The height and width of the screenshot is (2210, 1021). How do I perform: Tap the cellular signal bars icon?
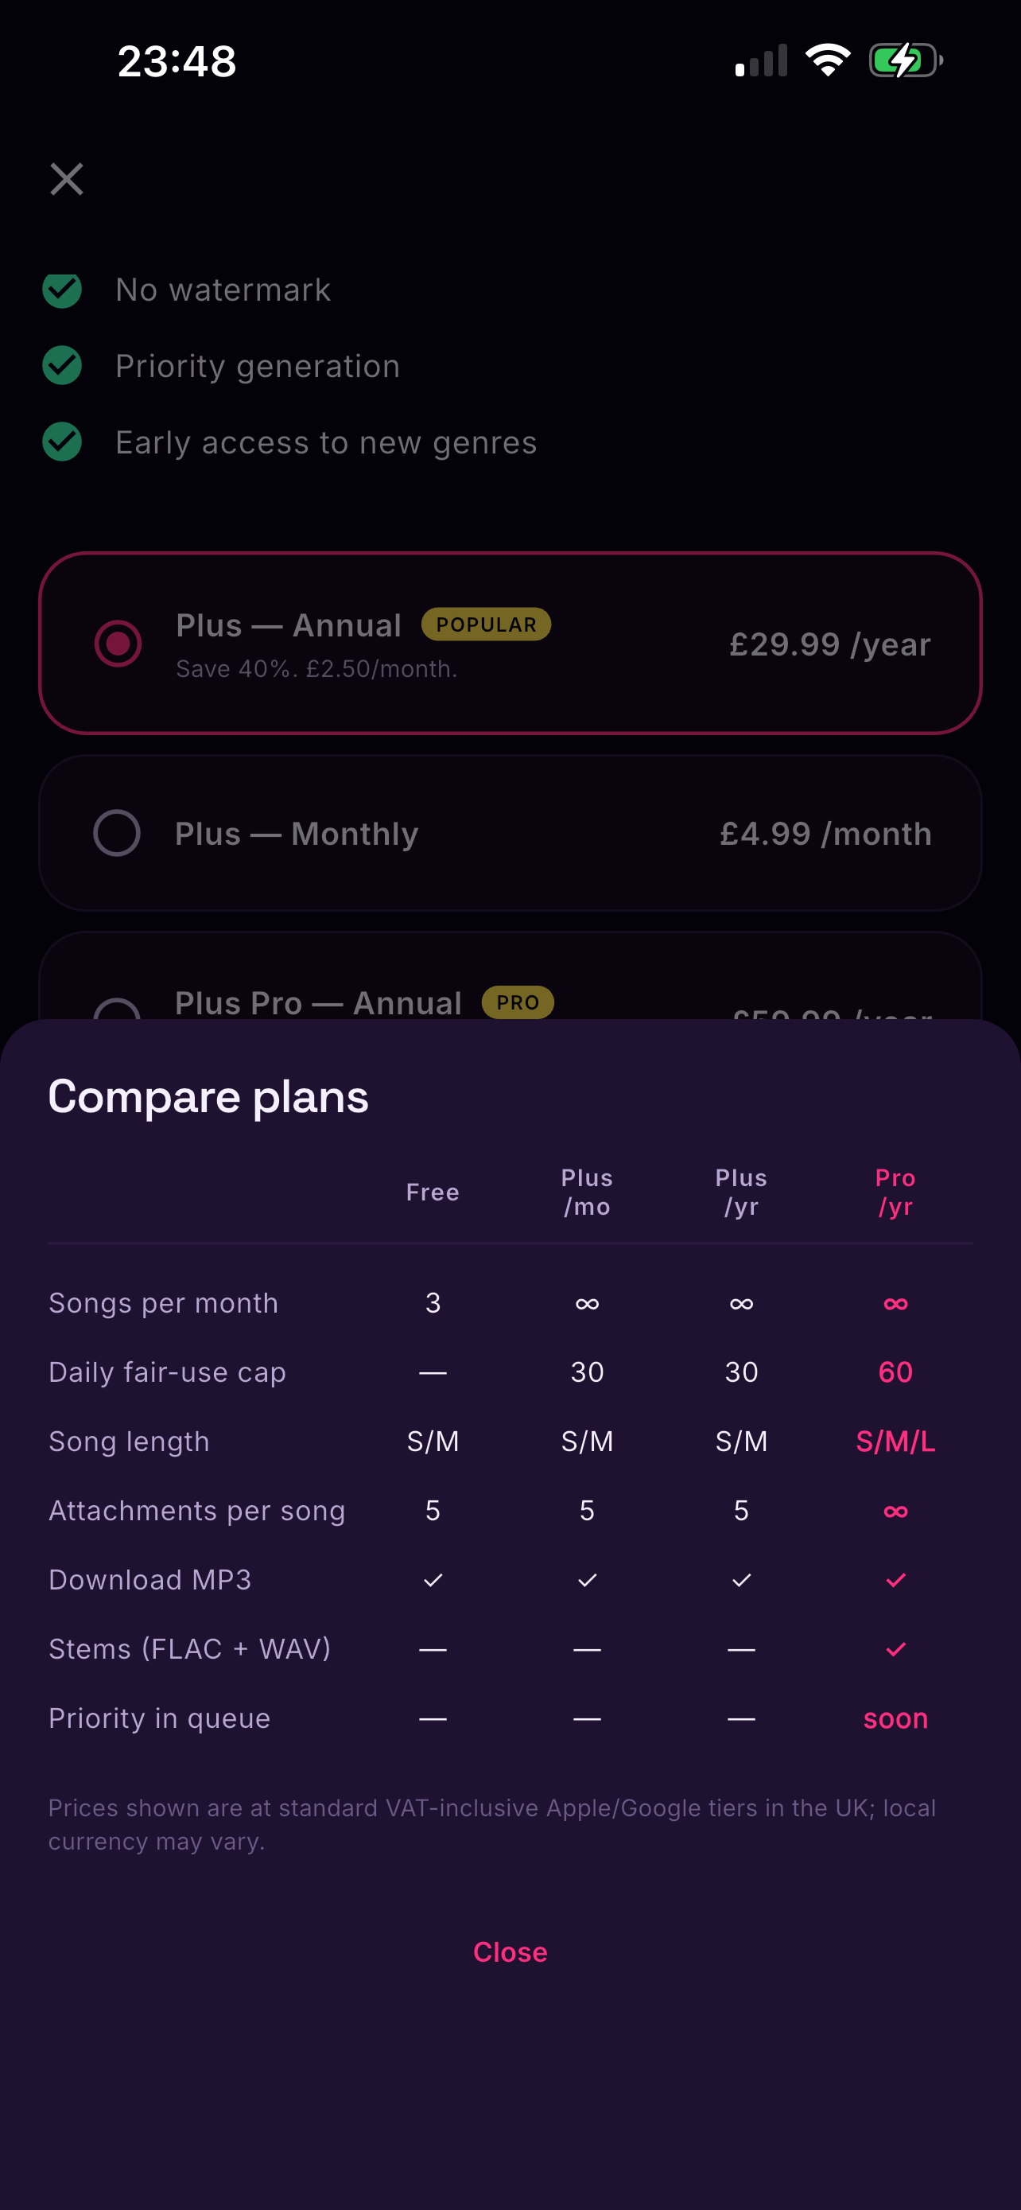coord(760,60)
